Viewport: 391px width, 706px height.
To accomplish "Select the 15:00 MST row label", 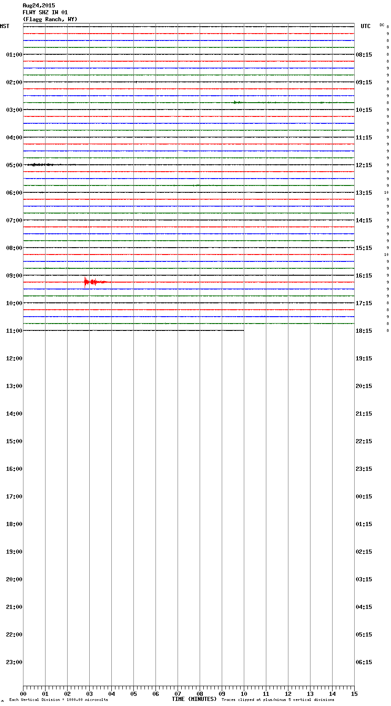I will coord(14,441).
